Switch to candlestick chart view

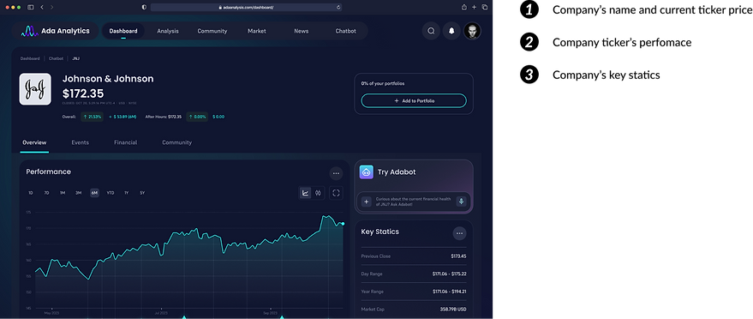pos(318,193)
